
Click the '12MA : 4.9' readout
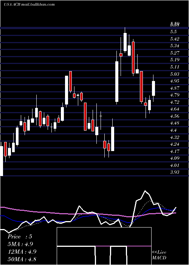[22, 252]
